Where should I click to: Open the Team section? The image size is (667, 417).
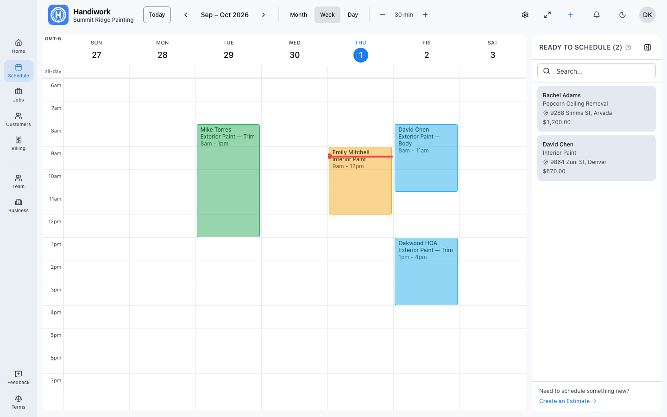pyautogui.click(x=19, y=182)
